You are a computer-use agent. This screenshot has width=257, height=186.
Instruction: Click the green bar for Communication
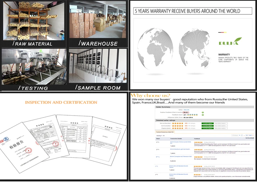tap(208, 126)
